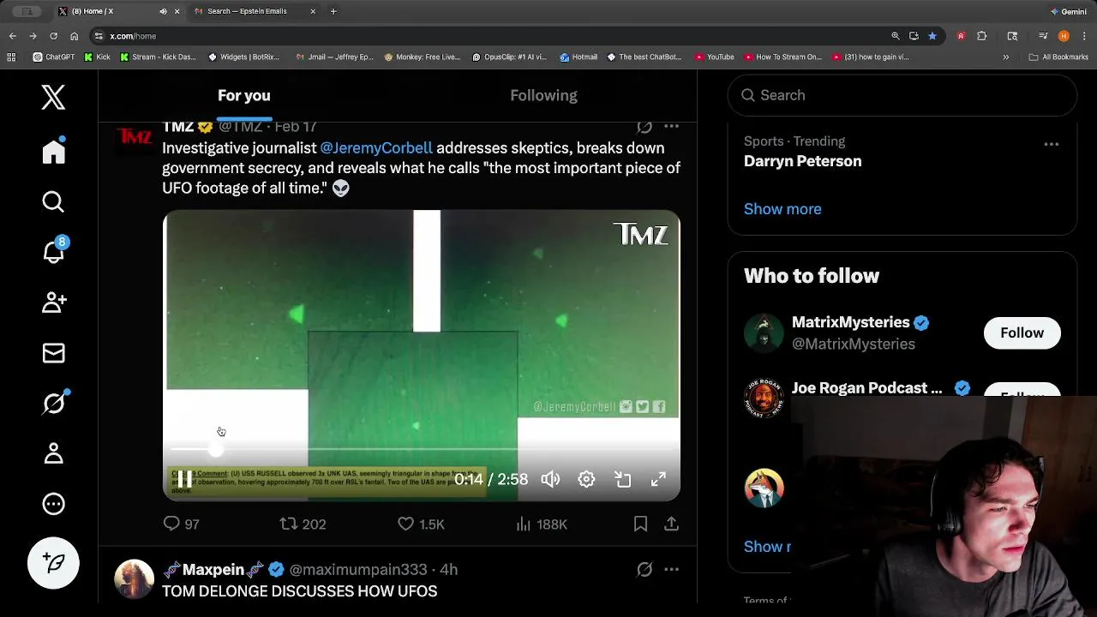Open Joe Rogan Podcast profile
This screenshot has width=1097, height=617.
866,388
